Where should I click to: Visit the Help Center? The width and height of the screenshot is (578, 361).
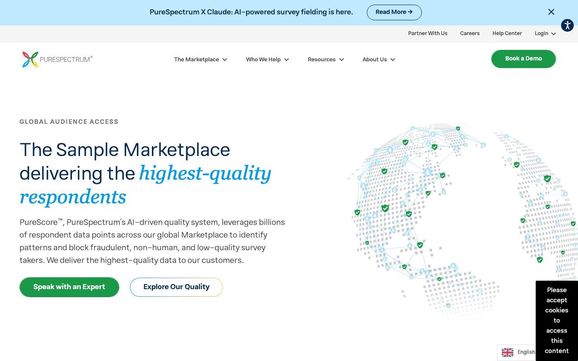click(507, 33)
